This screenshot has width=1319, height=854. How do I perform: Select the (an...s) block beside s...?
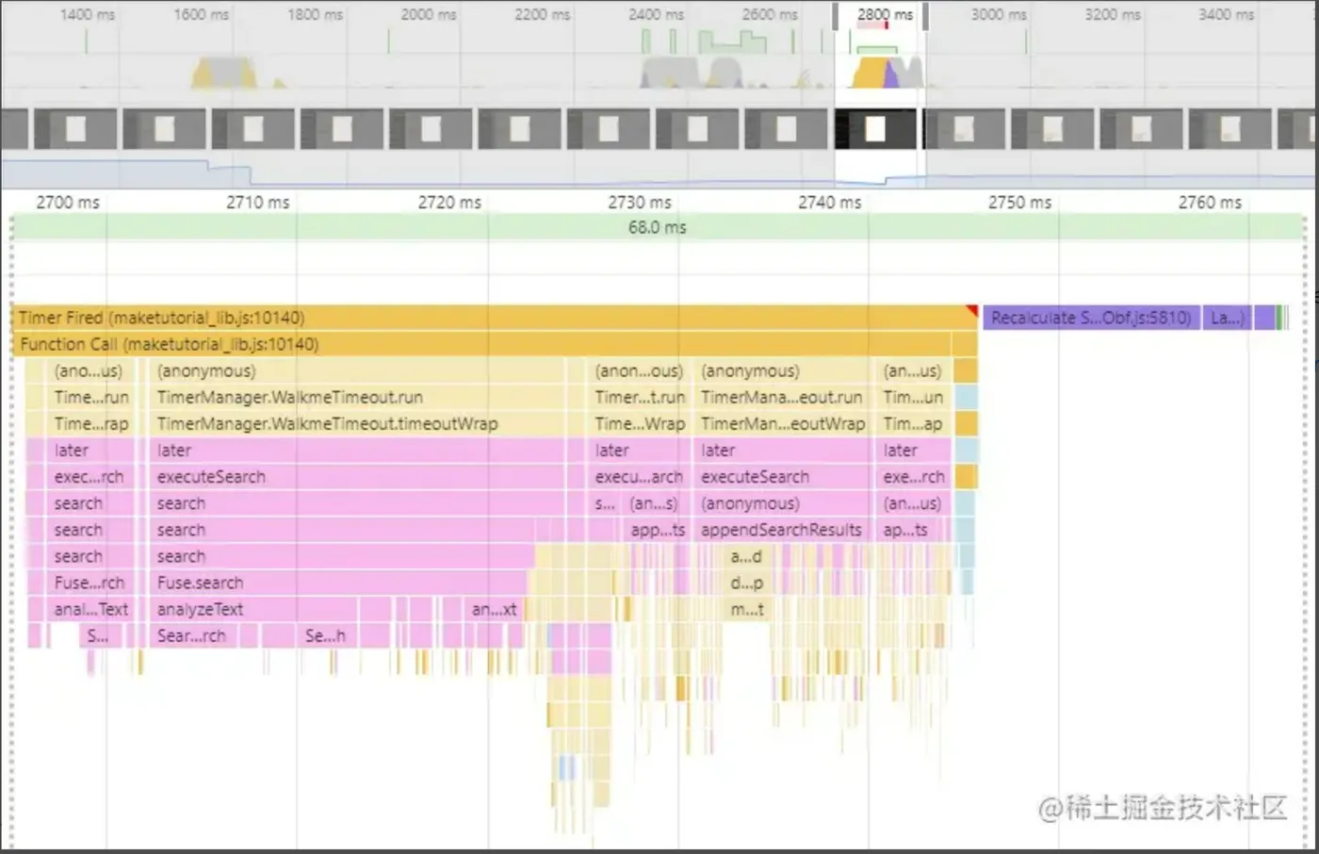coord(655,503)
